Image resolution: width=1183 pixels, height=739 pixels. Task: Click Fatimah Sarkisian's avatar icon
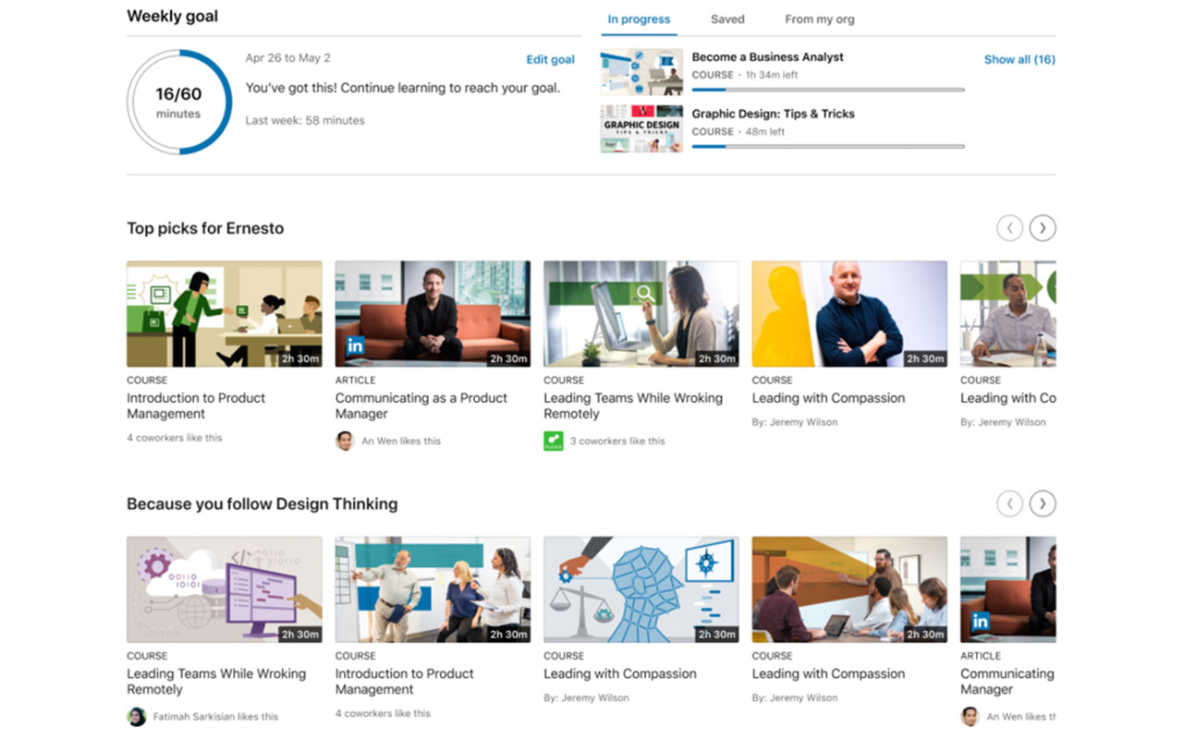[137, 716]
